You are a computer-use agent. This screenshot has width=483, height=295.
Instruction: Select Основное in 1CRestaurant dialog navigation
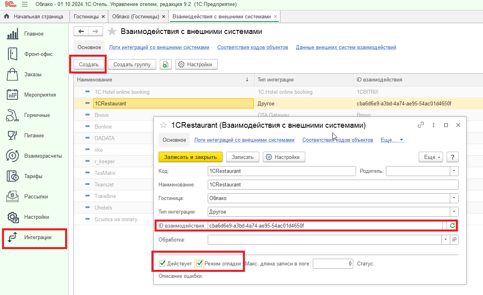[x=174, y=140]
